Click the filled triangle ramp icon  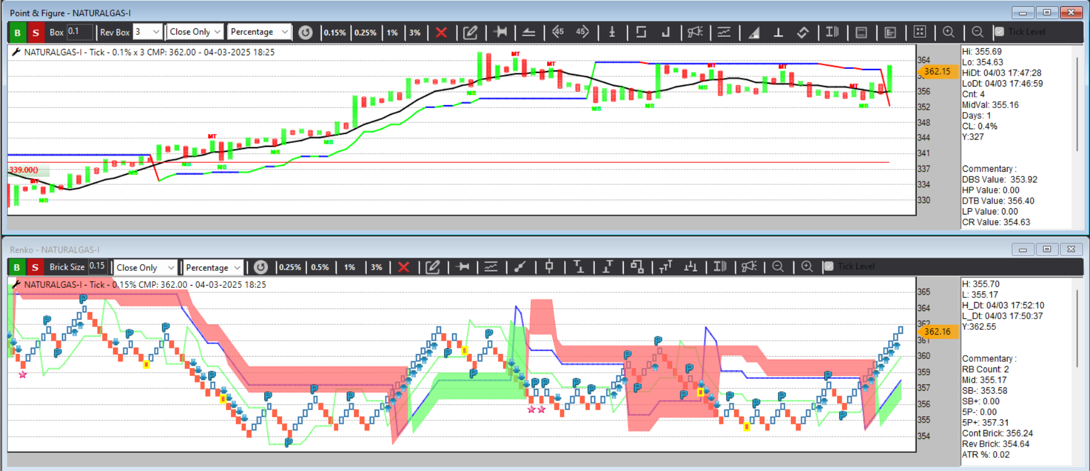[x=754, y=32]
